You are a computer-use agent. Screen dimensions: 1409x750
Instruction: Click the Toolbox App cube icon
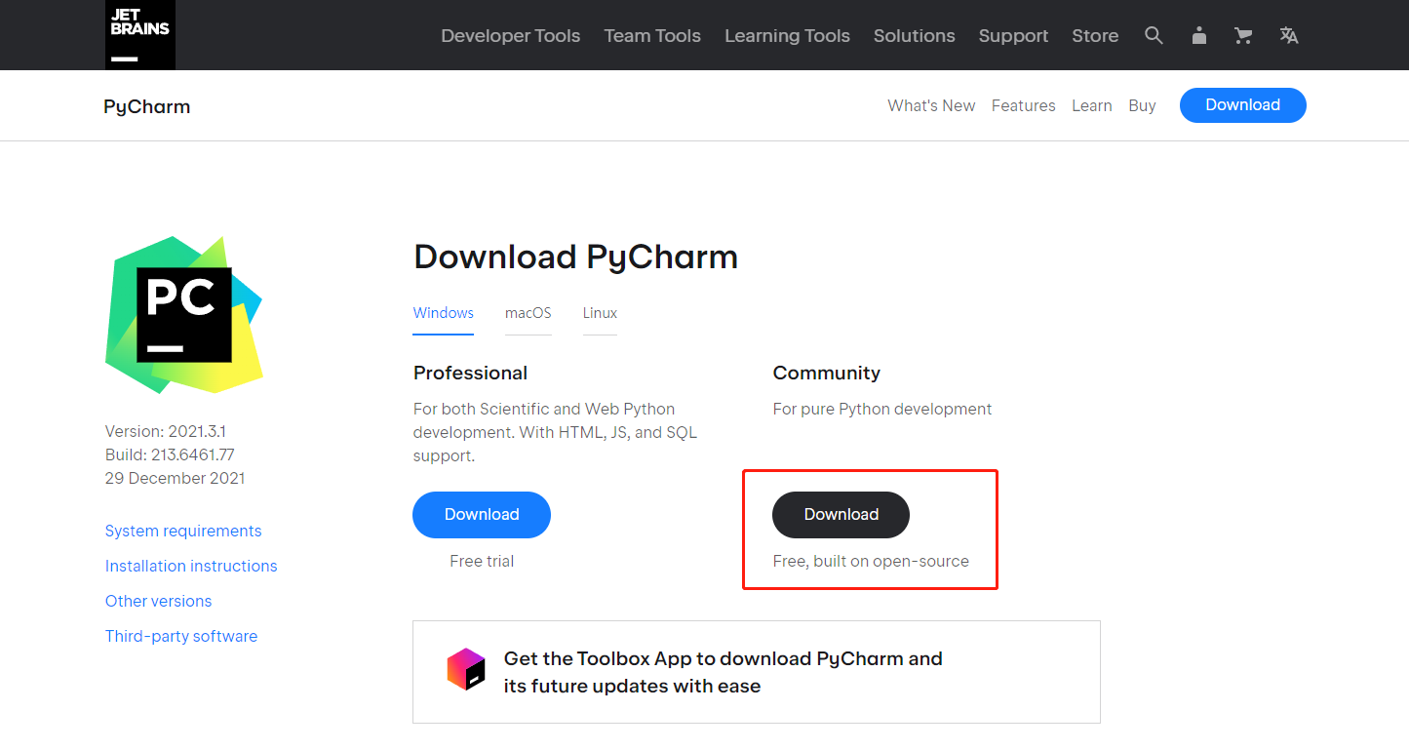coord(466,670)
